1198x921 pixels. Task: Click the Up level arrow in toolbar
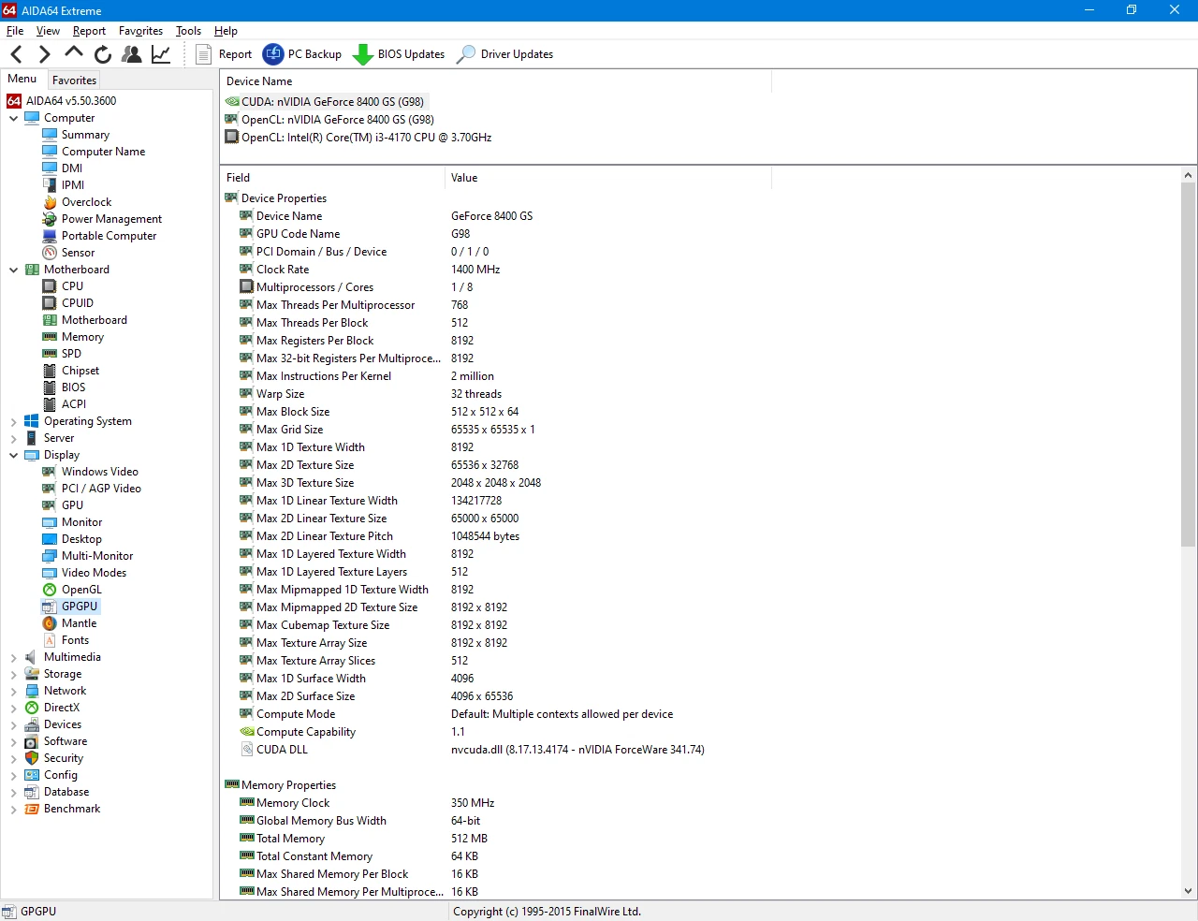pyautogui.click(x=74, y=53)
